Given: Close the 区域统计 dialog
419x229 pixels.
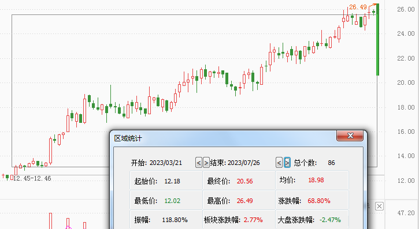Looking at the screenshot, I should (350, 136).
